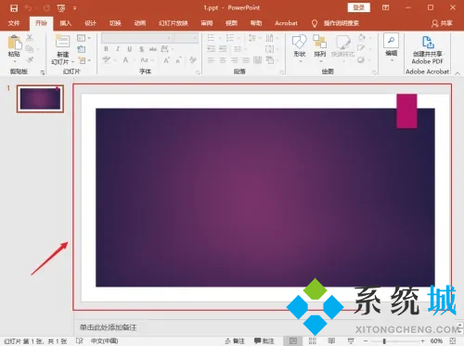464x346 pixels.
Task: Switch to the Insert (插入) ribbon tab
Action: click(66, 23)
